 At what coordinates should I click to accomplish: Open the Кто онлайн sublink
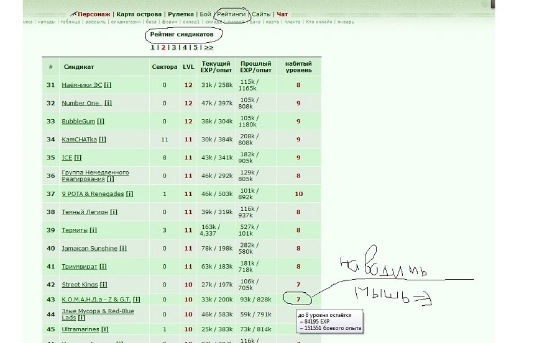(319, 22)
